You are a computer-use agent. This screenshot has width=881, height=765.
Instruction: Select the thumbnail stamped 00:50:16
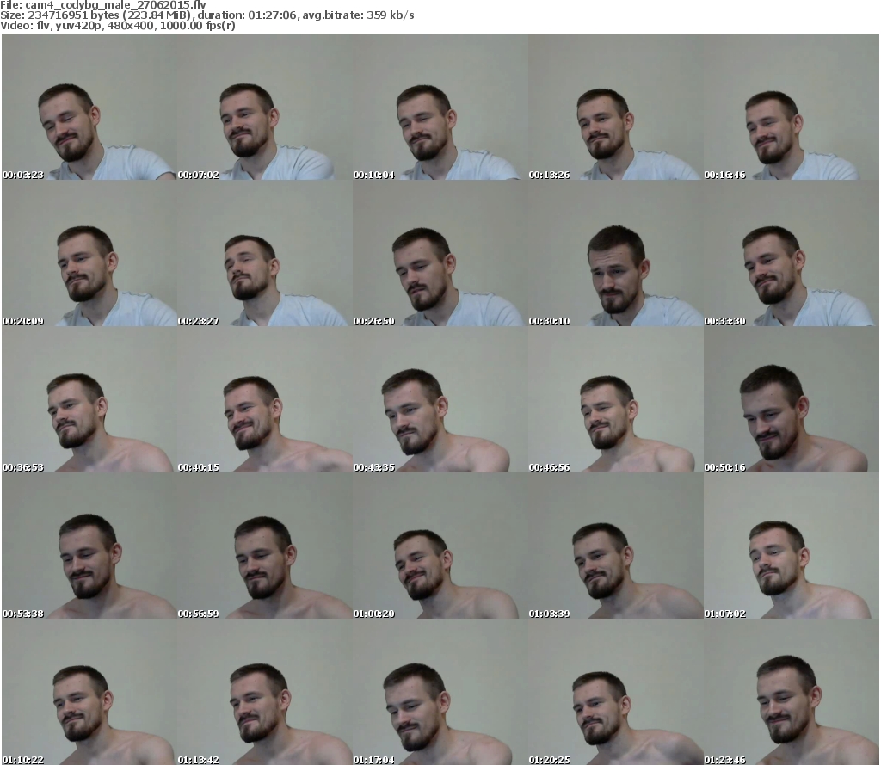792,399
